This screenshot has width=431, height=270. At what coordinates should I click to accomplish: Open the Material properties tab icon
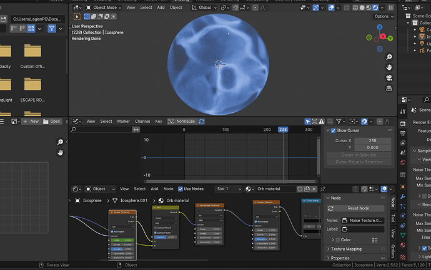pyautogui.click(x=403, y=245)
